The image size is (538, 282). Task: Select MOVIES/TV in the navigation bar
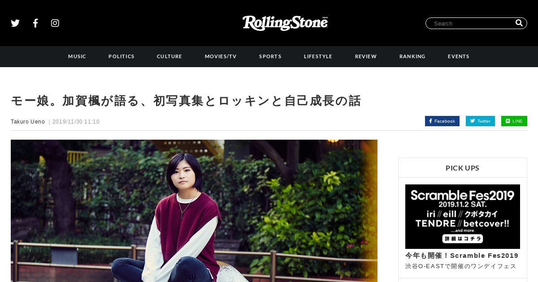(221, 56)
